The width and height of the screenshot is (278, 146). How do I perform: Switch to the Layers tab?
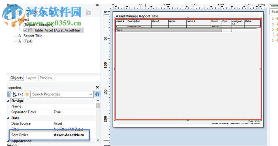coord(31,78)
